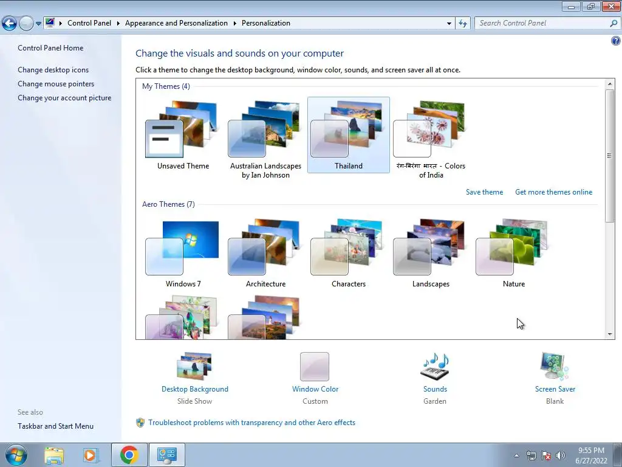Select the Unsaved Theme thumbnail
Image resolution: width=622 pixels, height=467 pixels.
click(x=183, y=135)
